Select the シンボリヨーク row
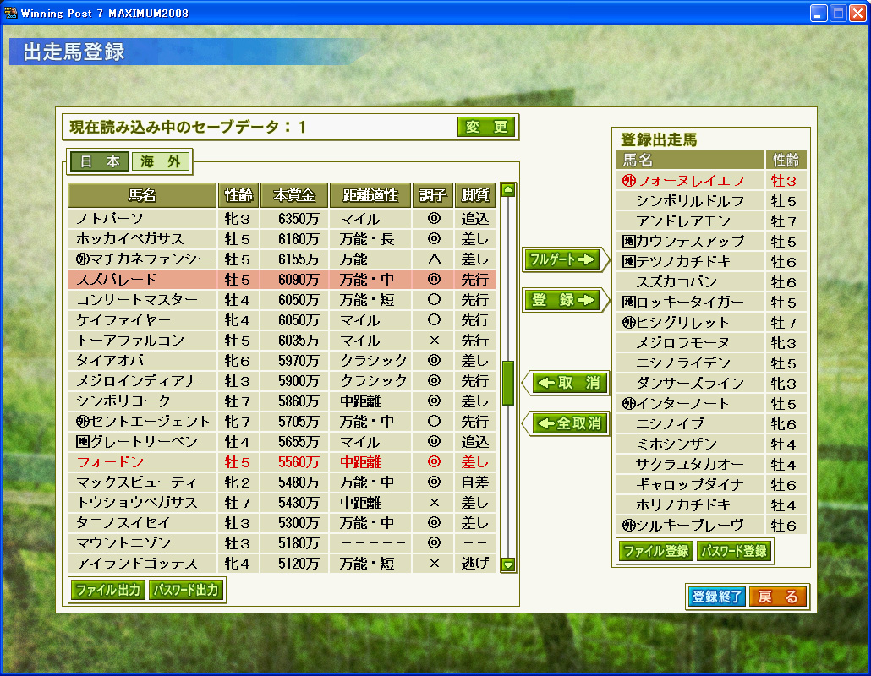The height and width of the screenshot is (676, 871). click(282, 401)
